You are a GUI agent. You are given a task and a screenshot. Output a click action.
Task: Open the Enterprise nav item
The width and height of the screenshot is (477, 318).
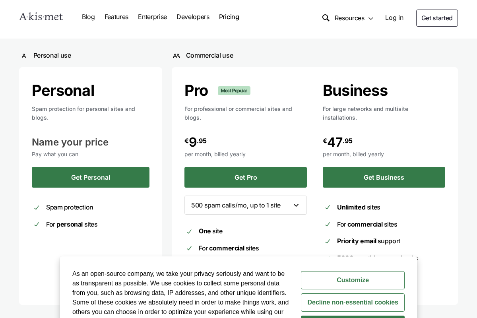pyautogui.click(x=152, y=17)
